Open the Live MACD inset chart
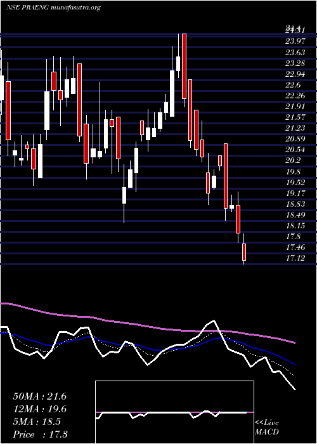The image size is (317, 444). click(x=174, y=412)
